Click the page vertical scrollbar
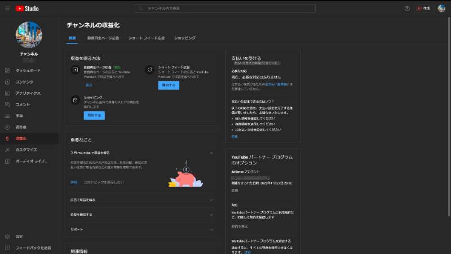The width and height of the screenshot is (451, 254). point(449,117)
